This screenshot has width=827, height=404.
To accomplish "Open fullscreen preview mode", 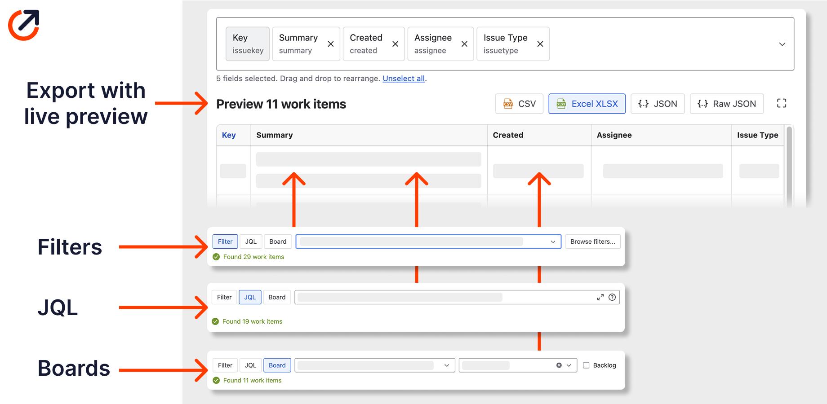I will tap(782, 103).
